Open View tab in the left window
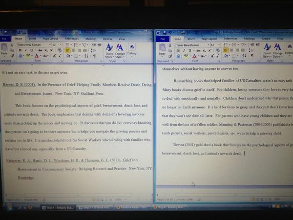The image size is (293, 220). click(122, 39)
